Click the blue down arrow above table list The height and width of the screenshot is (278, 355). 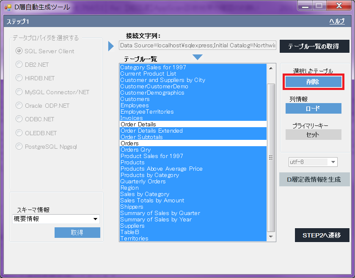click(197, 57)
